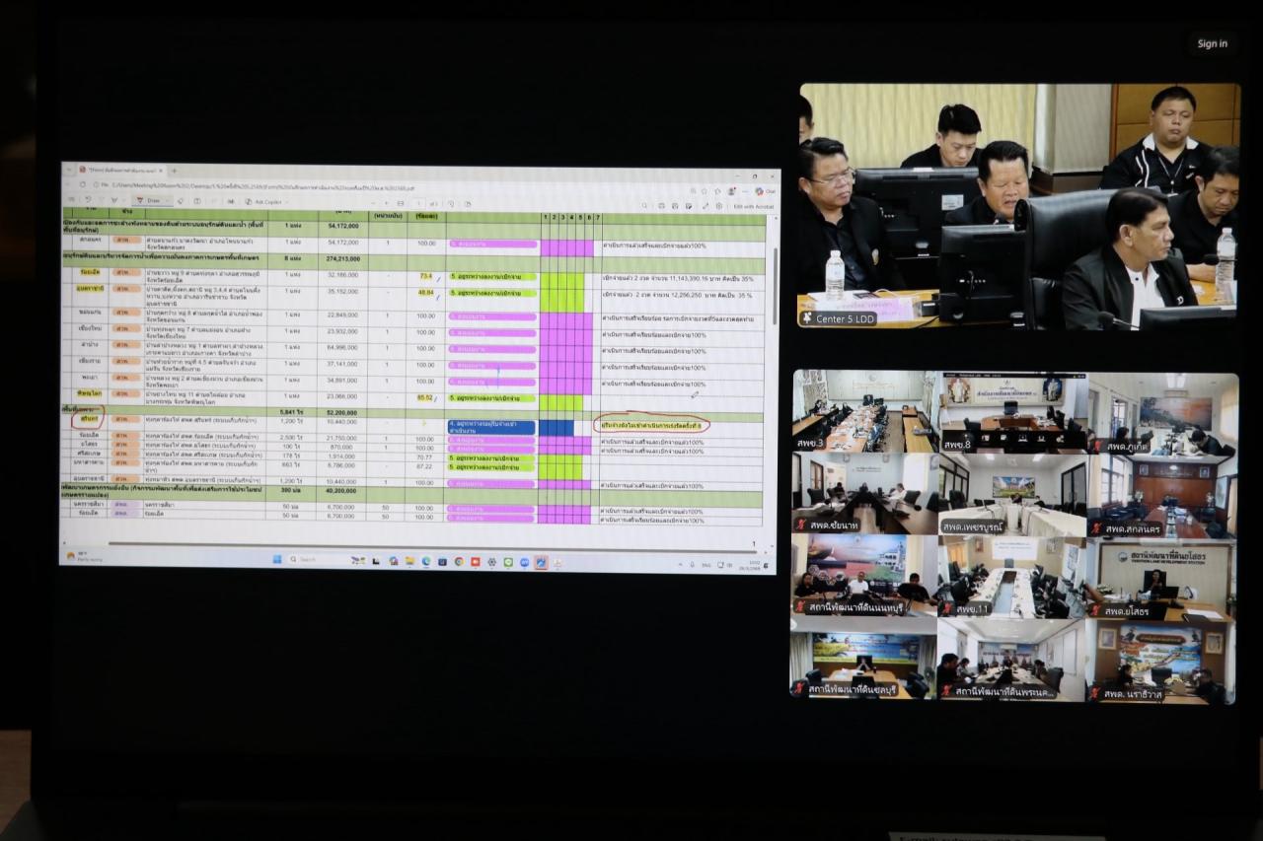The height and width of the screenshot is (841, 1263).
Task: Select the สพข.8 participant video
Action: [x=1012, y=411]
